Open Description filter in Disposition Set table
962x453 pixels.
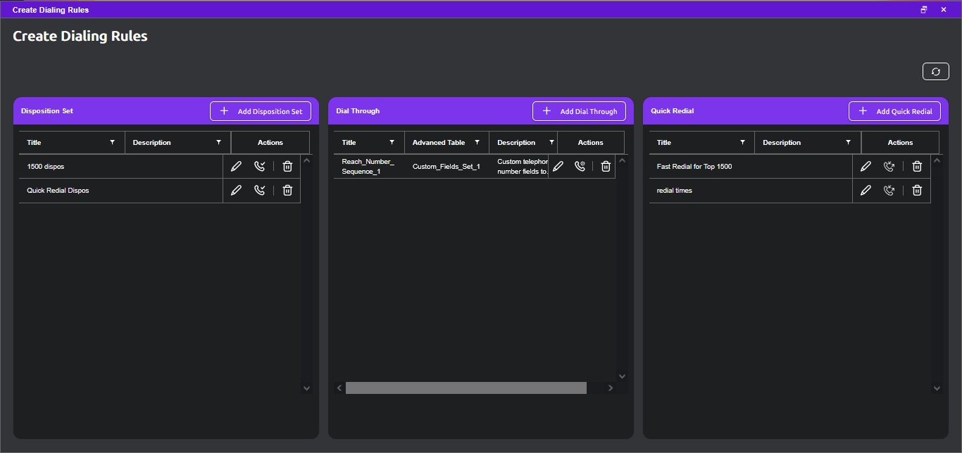(x=218, y=143)
